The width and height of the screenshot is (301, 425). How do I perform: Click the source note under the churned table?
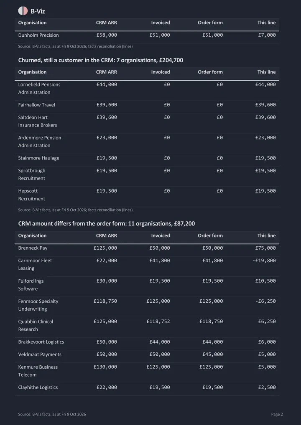(x=75, y=210)
